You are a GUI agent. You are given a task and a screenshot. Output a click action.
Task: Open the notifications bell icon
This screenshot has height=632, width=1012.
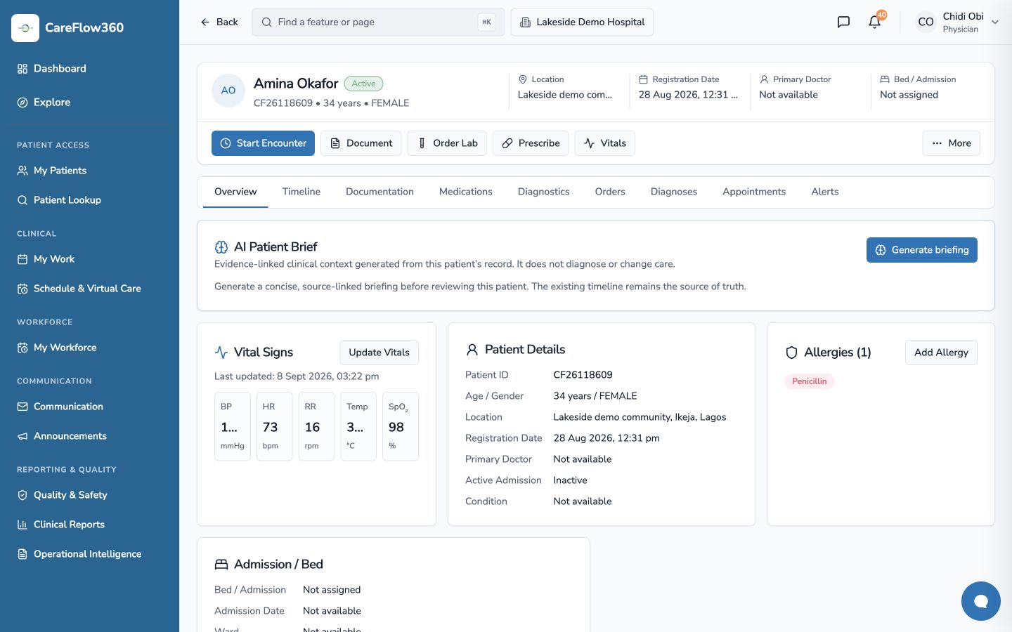[x=875, y=22]
